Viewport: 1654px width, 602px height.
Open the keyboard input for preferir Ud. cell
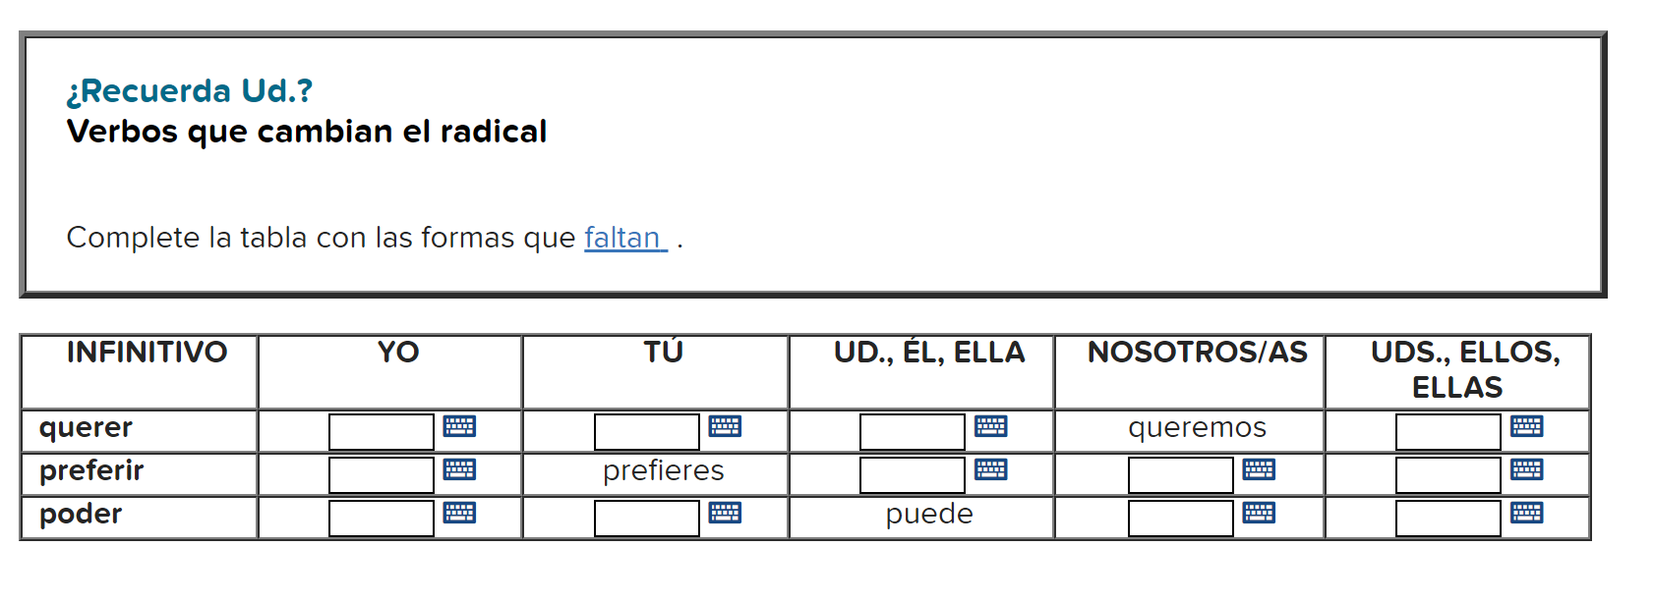[x=992, y=469]
